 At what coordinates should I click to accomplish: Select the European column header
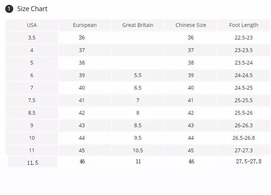point(85,25)
